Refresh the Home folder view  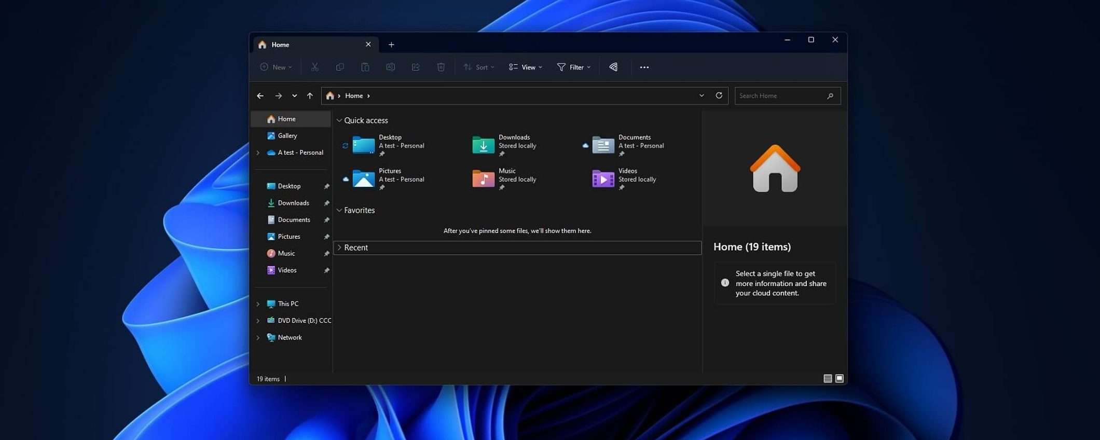point(719,95)
